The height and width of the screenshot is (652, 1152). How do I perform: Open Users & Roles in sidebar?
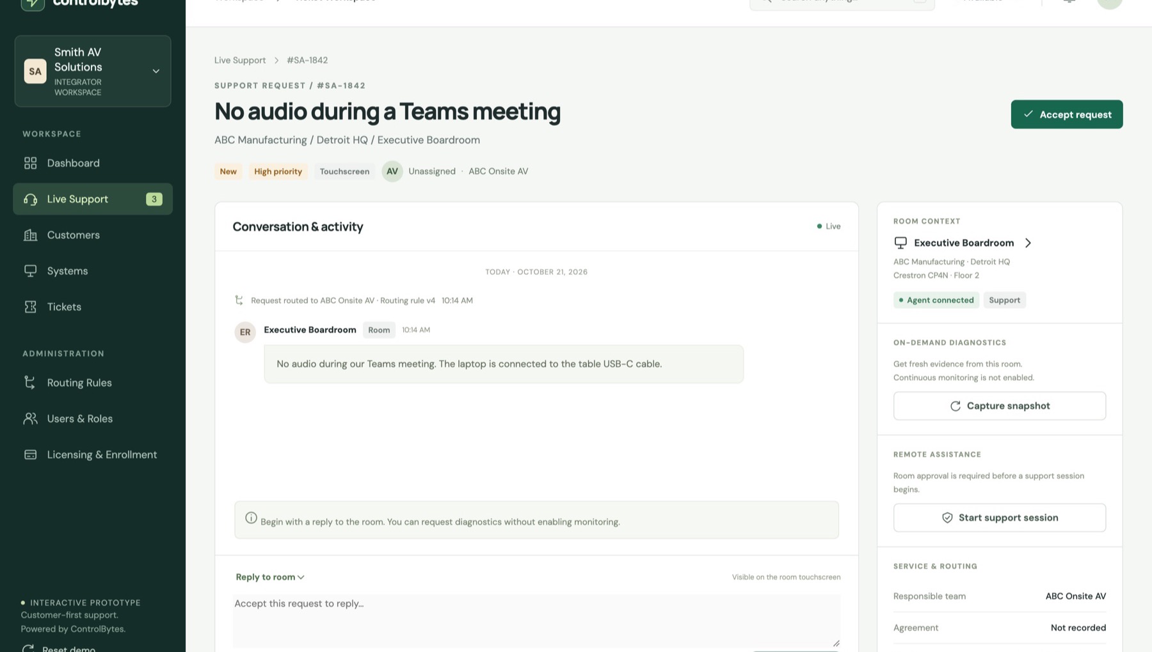[93, 419]
